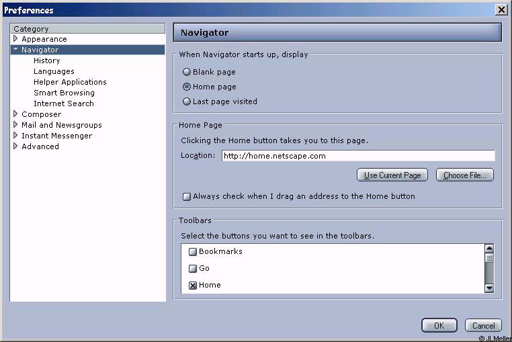Click the Choose File button

click(465, 175)
